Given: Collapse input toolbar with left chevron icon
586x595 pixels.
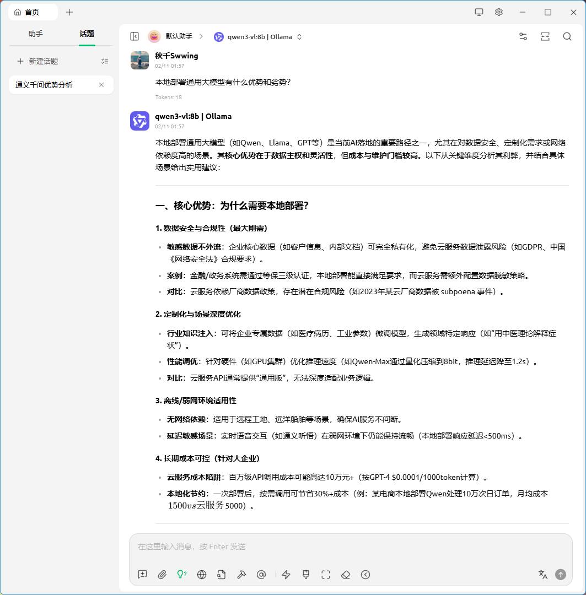Looking at the screenshot, I should click(365, 575).
